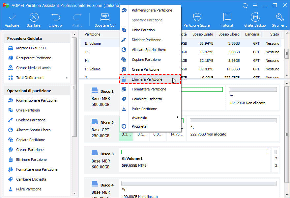Select Disco 2 Base GPT disk

tap(102, 129)
